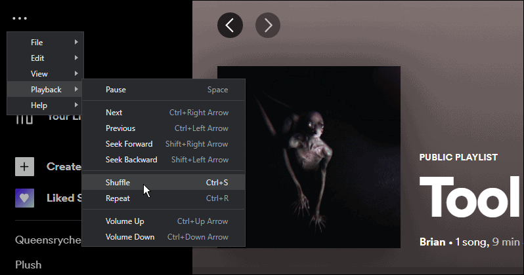Select Pause in the Playback submenu

(x=116, y=90)
